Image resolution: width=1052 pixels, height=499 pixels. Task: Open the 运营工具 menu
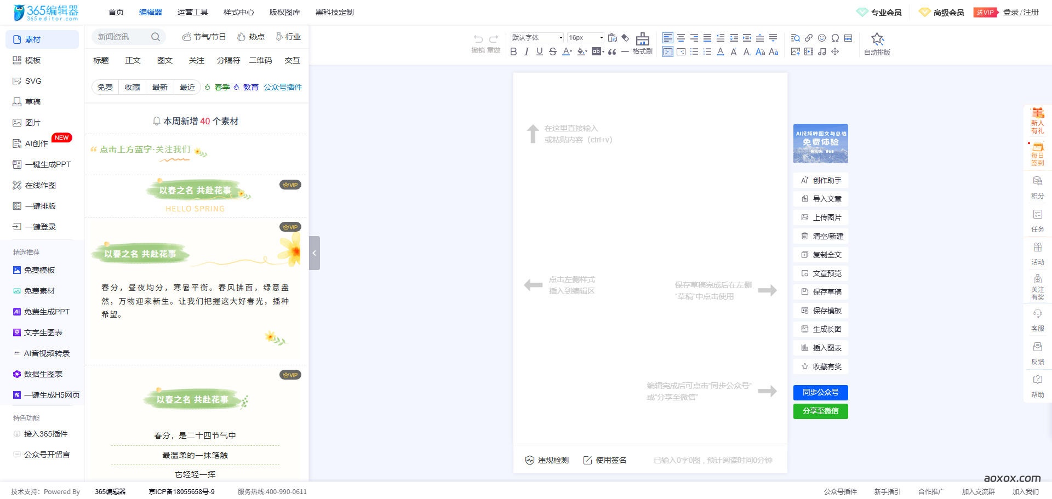192,12
